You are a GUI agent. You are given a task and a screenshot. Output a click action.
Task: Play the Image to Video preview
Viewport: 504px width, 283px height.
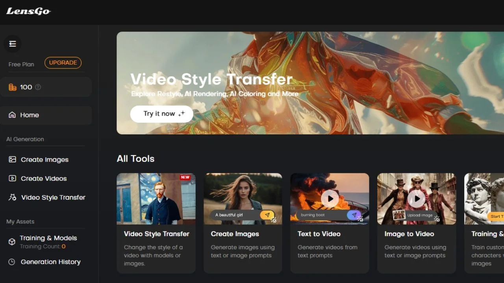[417, 199]
